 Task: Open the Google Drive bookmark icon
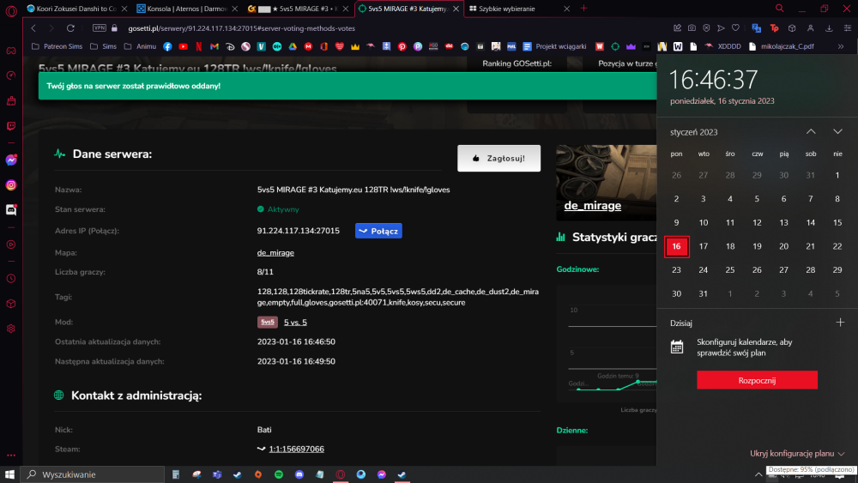[x=293, y=46]
